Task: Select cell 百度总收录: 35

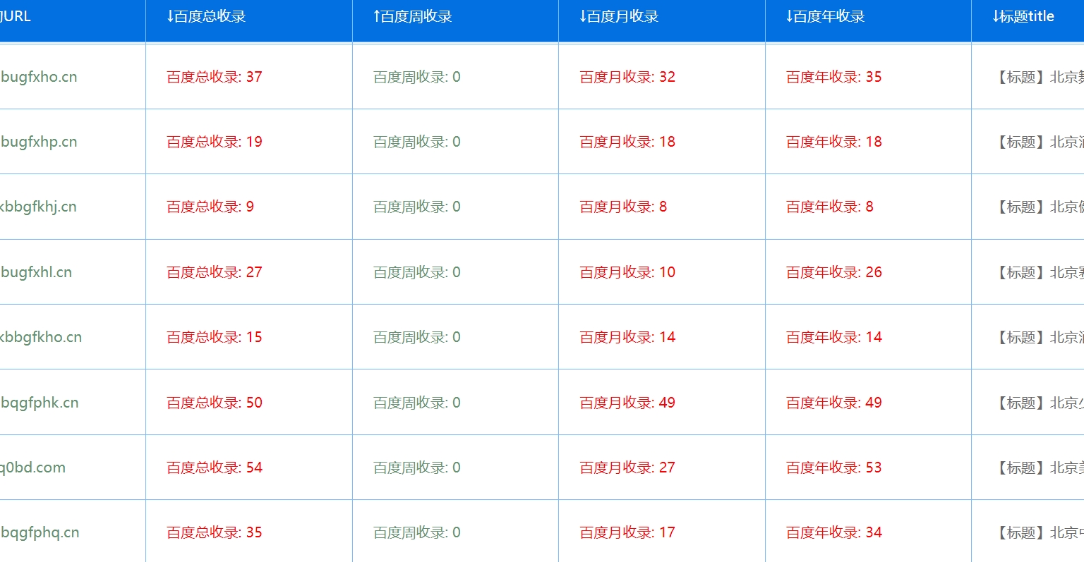Action: tap(215, 532)
